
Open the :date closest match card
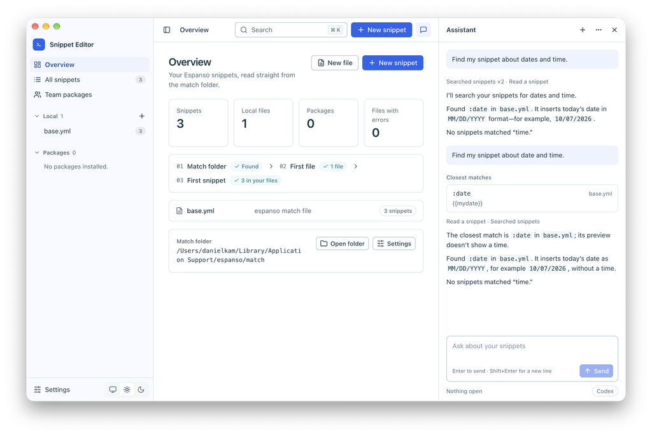point(532,198)
